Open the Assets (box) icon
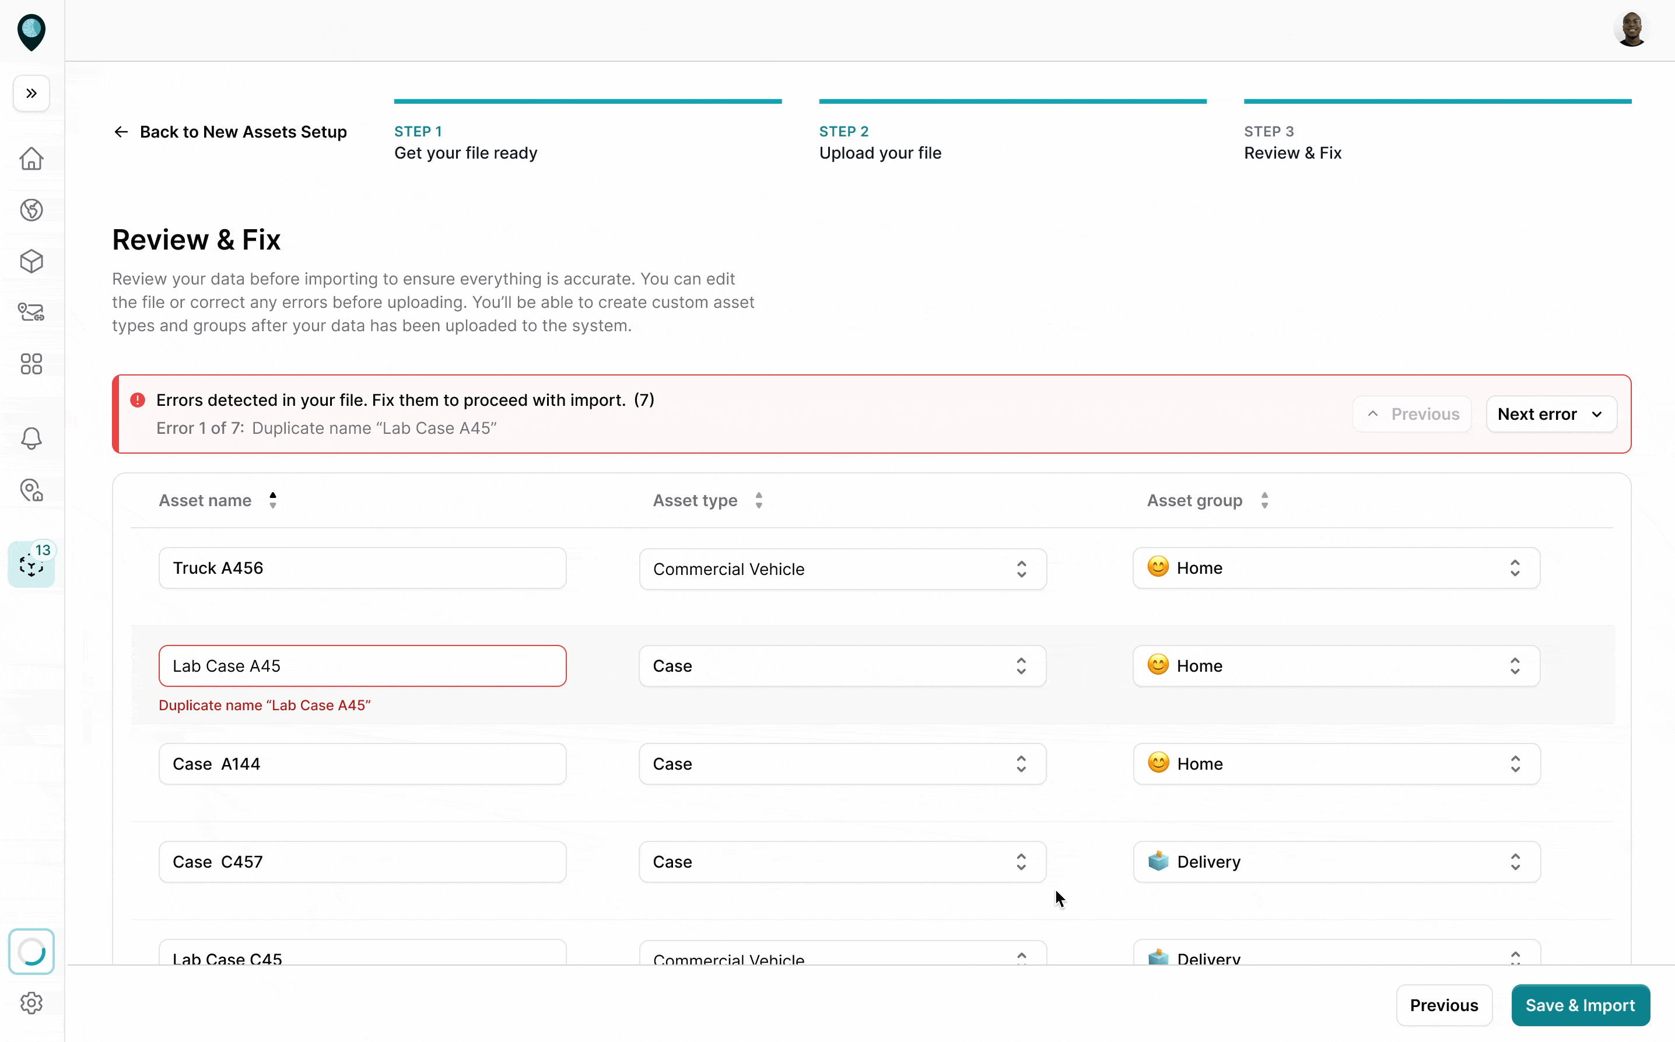 tap(31, 261)
